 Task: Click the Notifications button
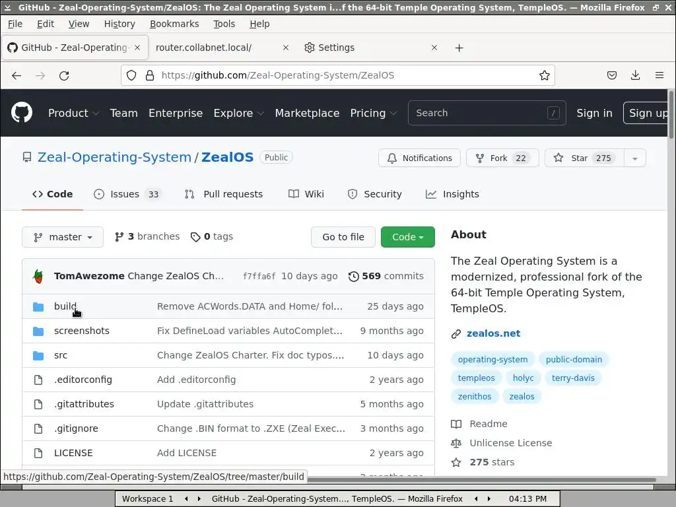pos(419,158)
